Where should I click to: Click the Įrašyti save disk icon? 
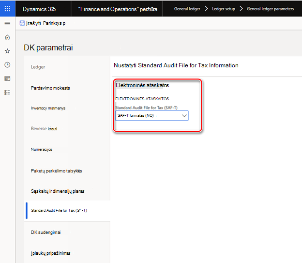22,23
